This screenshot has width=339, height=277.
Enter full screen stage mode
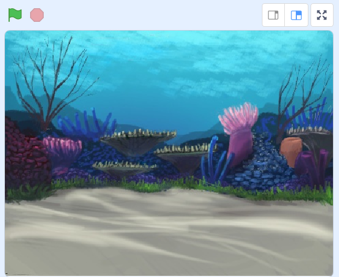(x=322, y=15)
